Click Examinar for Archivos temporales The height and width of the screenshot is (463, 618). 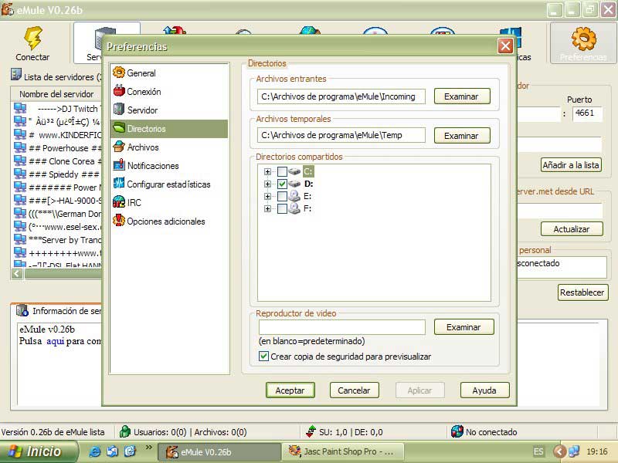click(x=462, y=136)
